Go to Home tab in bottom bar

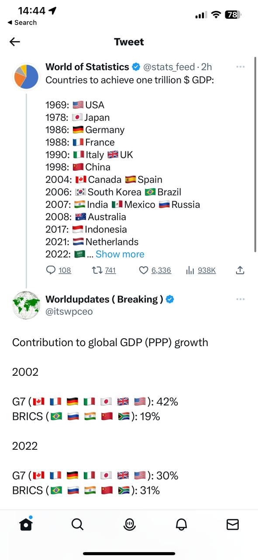[x=26, y=524]
